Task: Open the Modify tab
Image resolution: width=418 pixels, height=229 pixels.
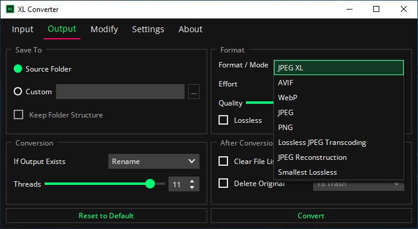Action: coord(104,29)
